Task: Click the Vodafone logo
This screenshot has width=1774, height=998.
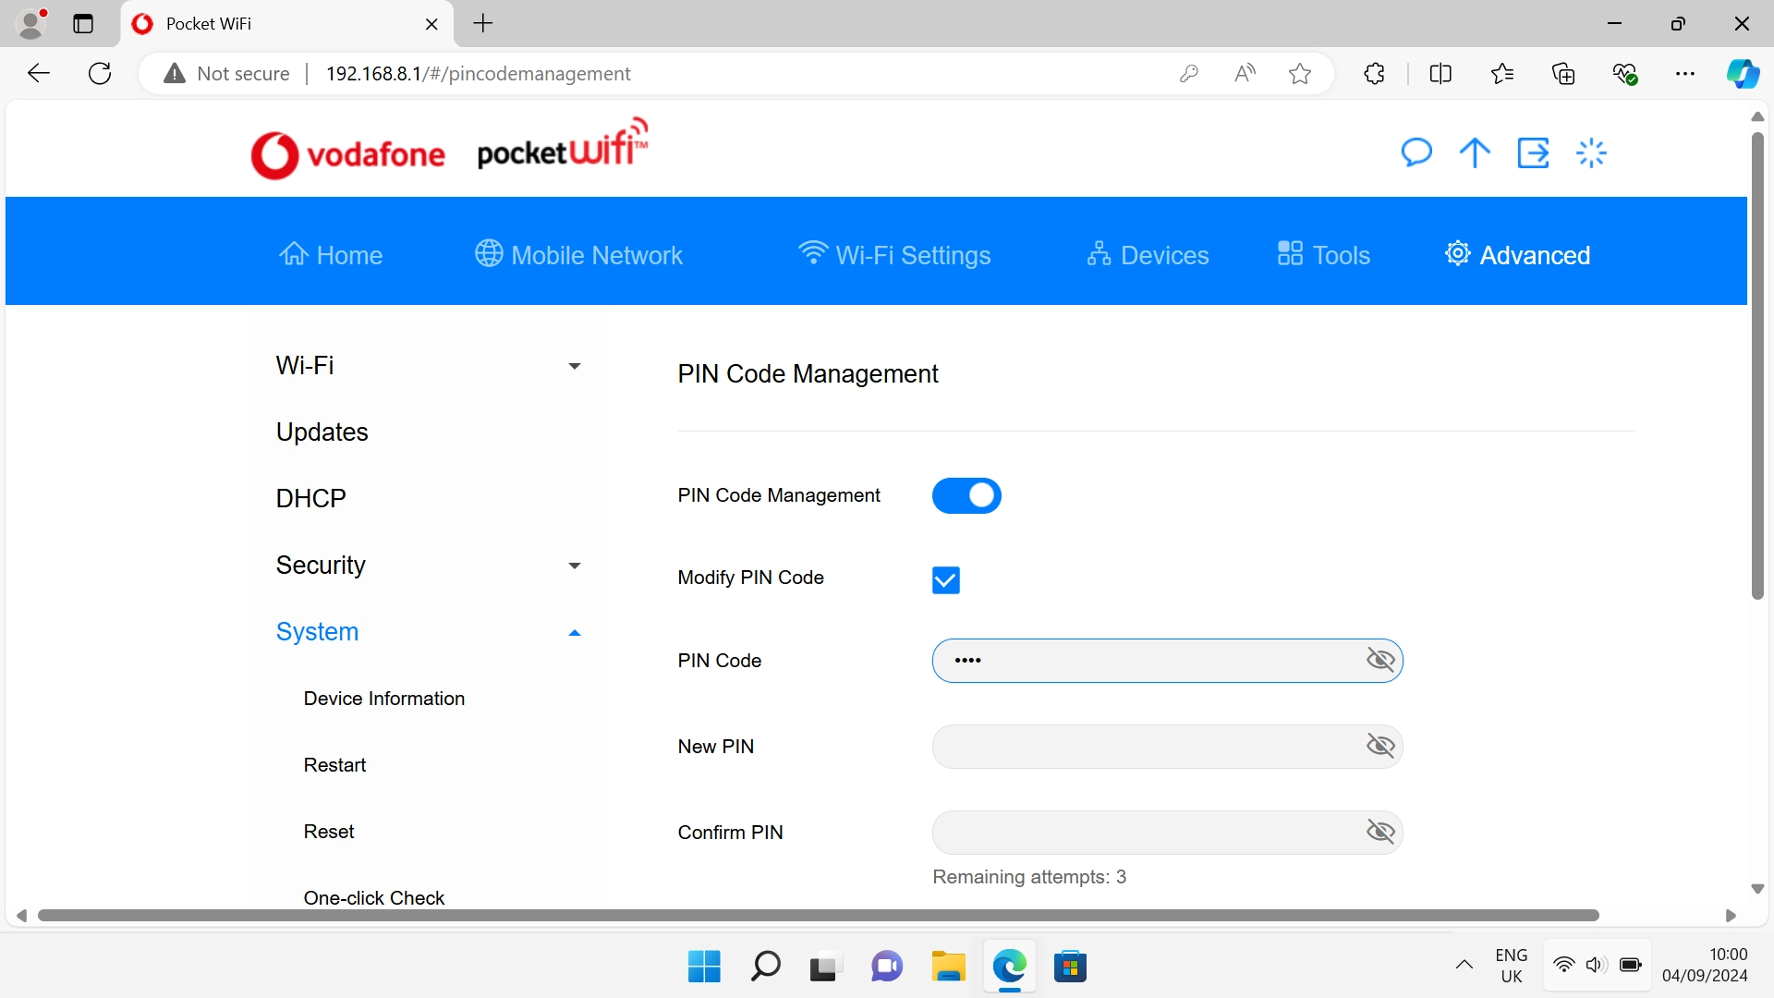Action: pyautogui.click(x=348, y=154)
